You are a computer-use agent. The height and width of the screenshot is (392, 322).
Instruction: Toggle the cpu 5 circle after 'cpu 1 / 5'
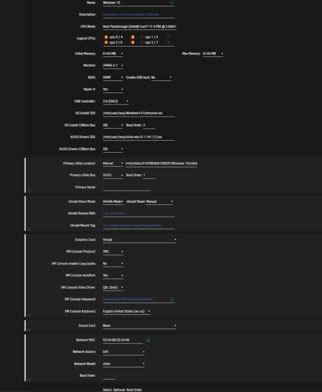point(168,37)
